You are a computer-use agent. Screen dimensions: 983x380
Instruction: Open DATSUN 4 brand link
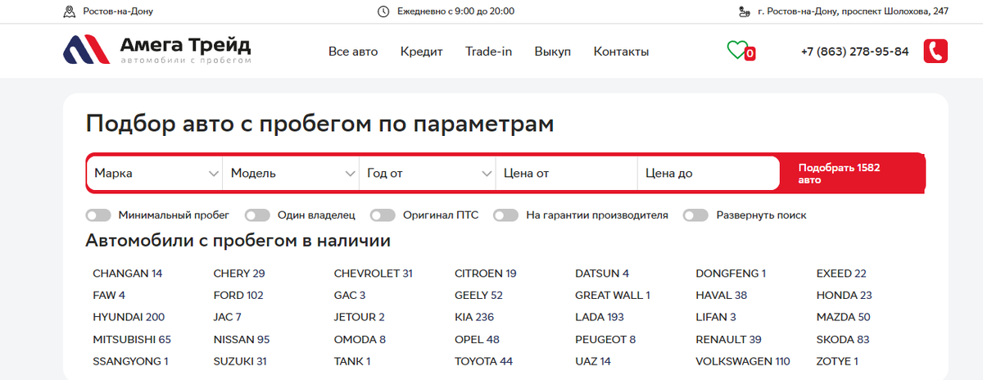pyautogui.click(x=602, y=274)
